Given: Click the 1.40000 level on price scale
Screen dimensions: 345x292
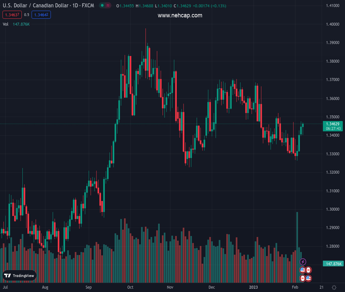Looking at the screenshot, I should pos(332,24).
